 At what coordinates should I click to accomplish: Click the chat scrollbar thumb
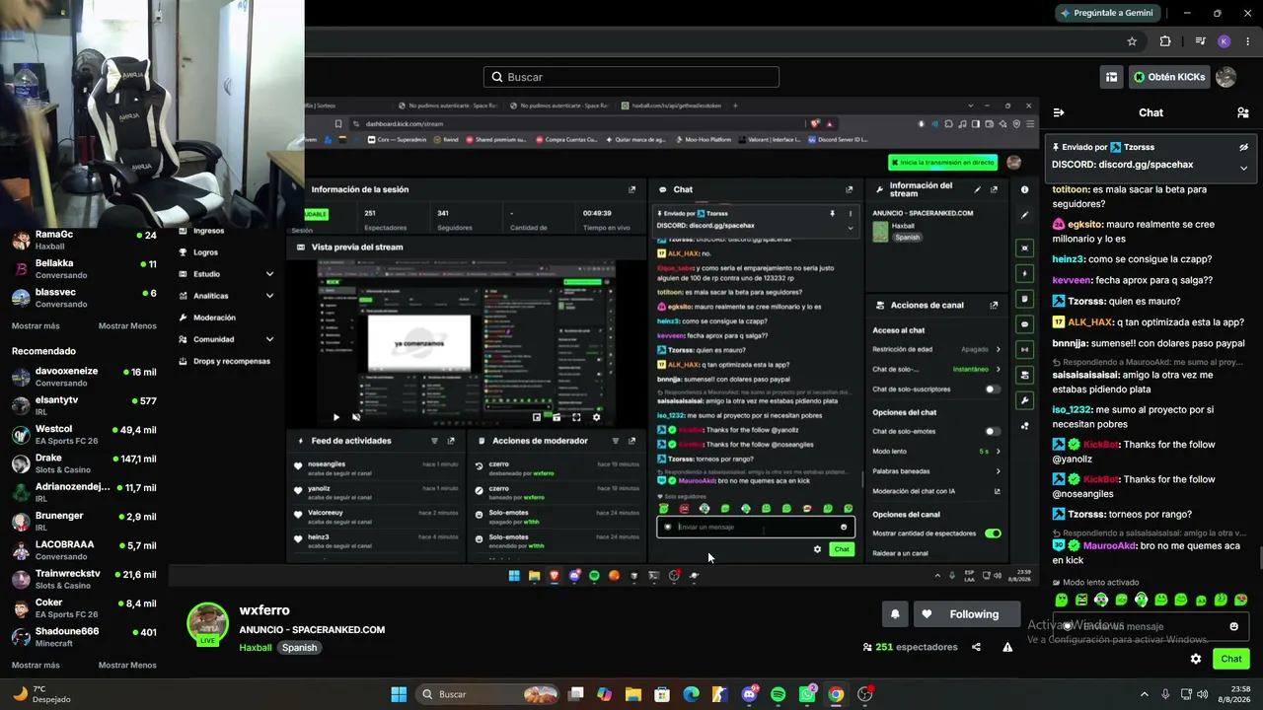[x=1260, y=557]
